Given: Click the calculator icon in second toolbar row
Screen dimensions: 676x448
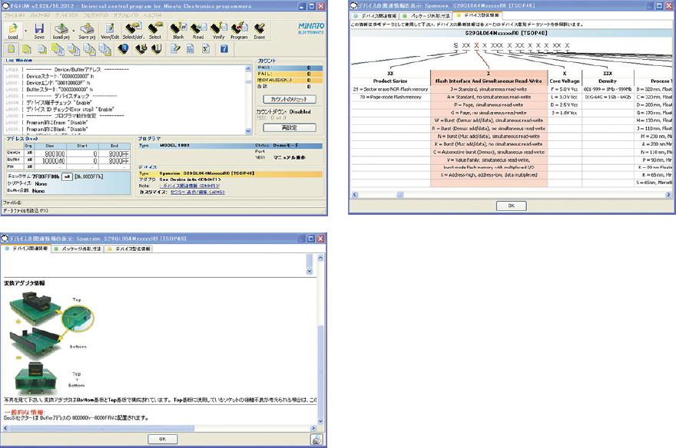Looking at the screenshot, I should (191, 49).
